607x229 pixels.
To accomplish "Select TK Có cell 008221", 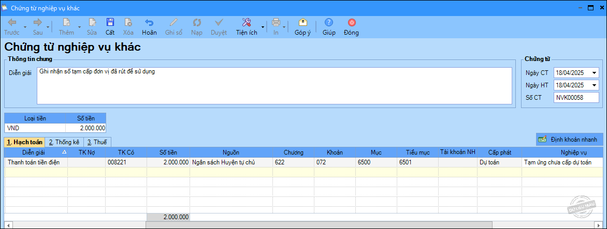I will point(126,162).
